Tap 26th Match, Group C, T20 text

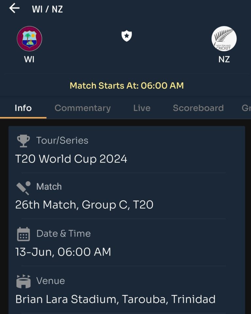84,205
